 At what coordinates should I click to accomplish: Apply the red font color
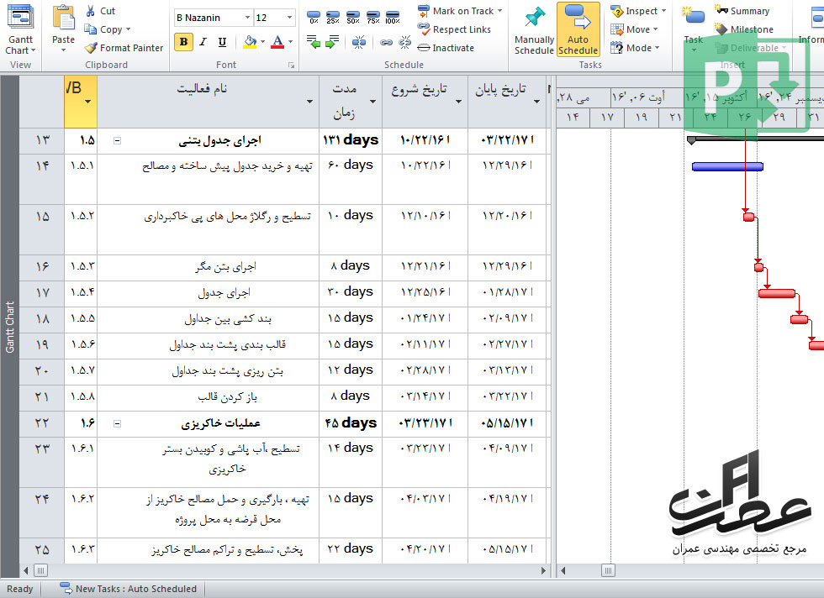pos(277,42)
